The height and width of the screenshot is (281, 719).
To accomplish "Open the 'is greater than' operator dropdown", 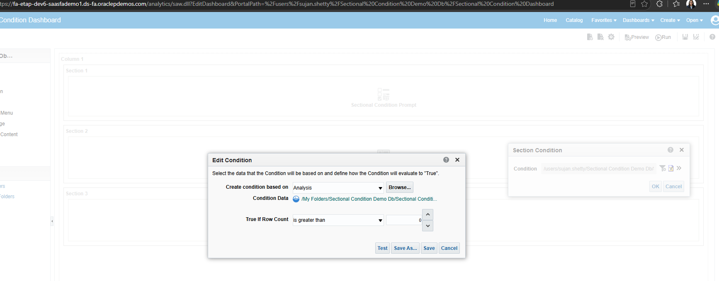I will point(338,220).
